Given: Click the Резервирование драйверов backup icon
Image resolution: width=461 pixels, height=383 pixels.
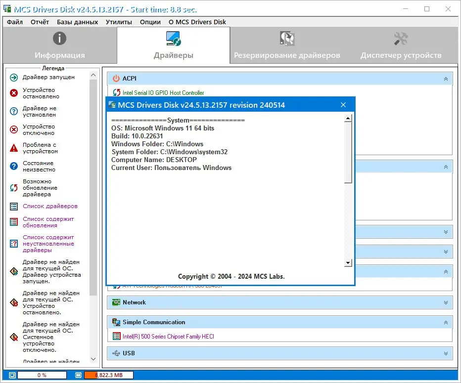Looking at the screenshot, I should coord(287,39).
